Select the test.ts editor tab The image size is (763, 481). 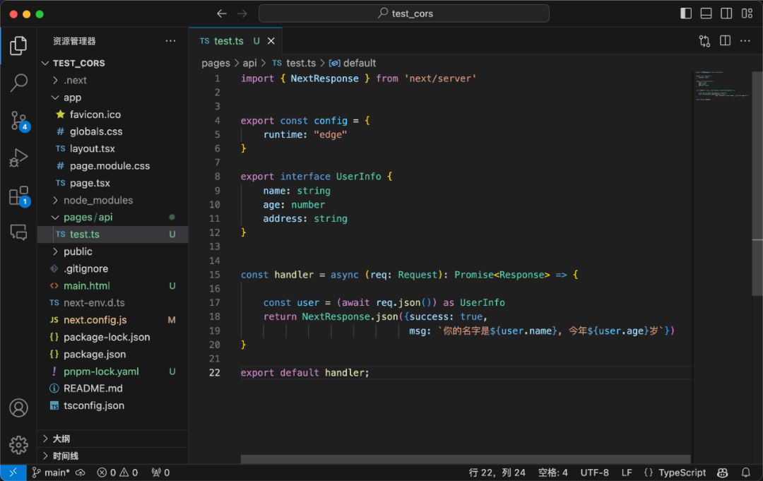tap(229, 41)
